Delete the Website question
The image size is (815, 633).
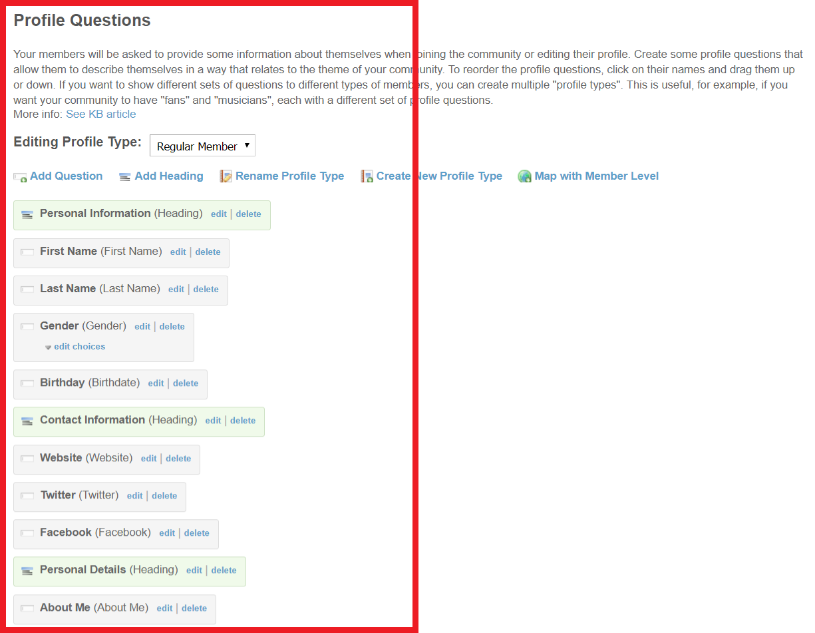pyautogui.click(x=178, y=459)
